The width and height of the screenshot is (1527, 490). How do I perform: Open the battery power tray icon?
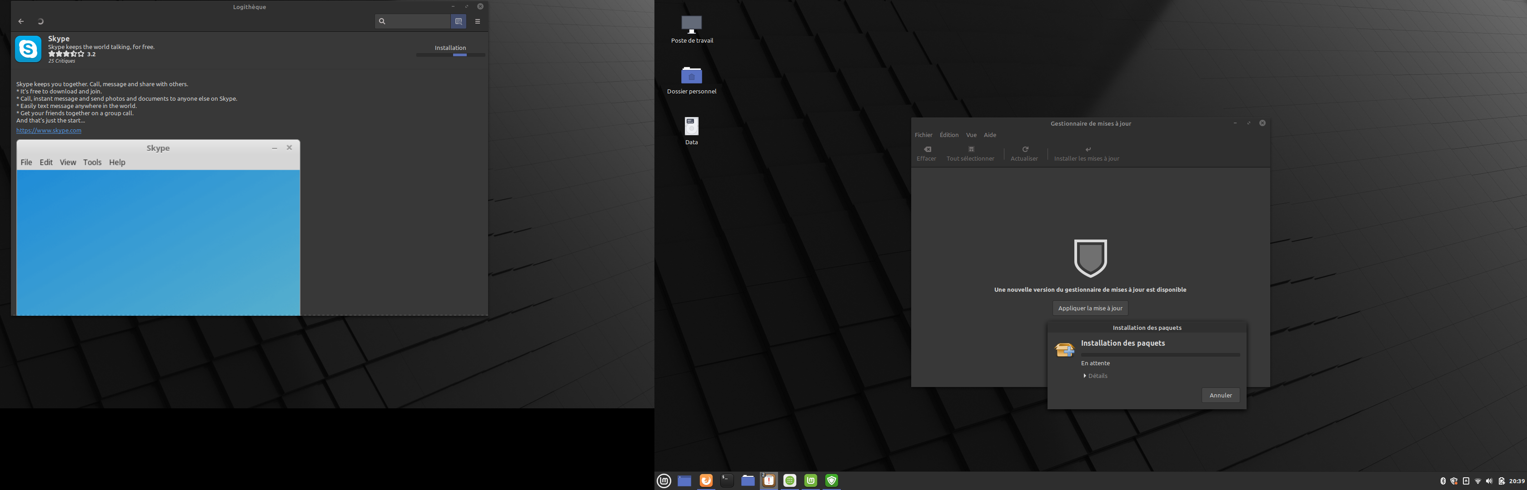click(1502, 481)
